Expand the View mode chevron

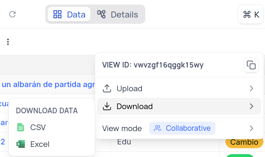pos(251,128)
